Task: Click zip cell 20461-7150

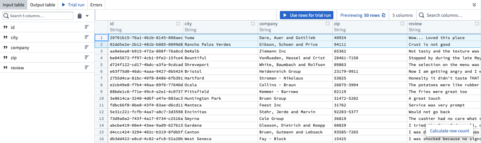Action: tap(369, 58)
